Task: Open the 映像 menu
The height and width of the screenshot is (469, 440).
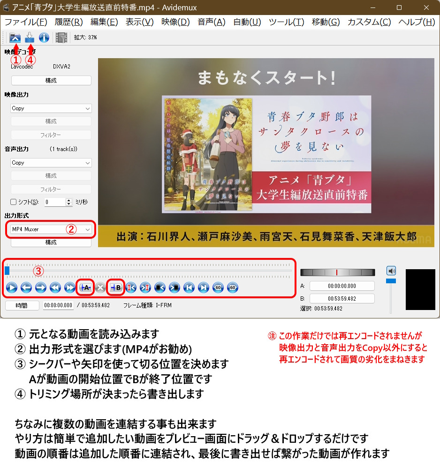Action: tap(175, 22)
